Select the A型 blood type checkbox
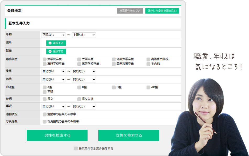 45,87
